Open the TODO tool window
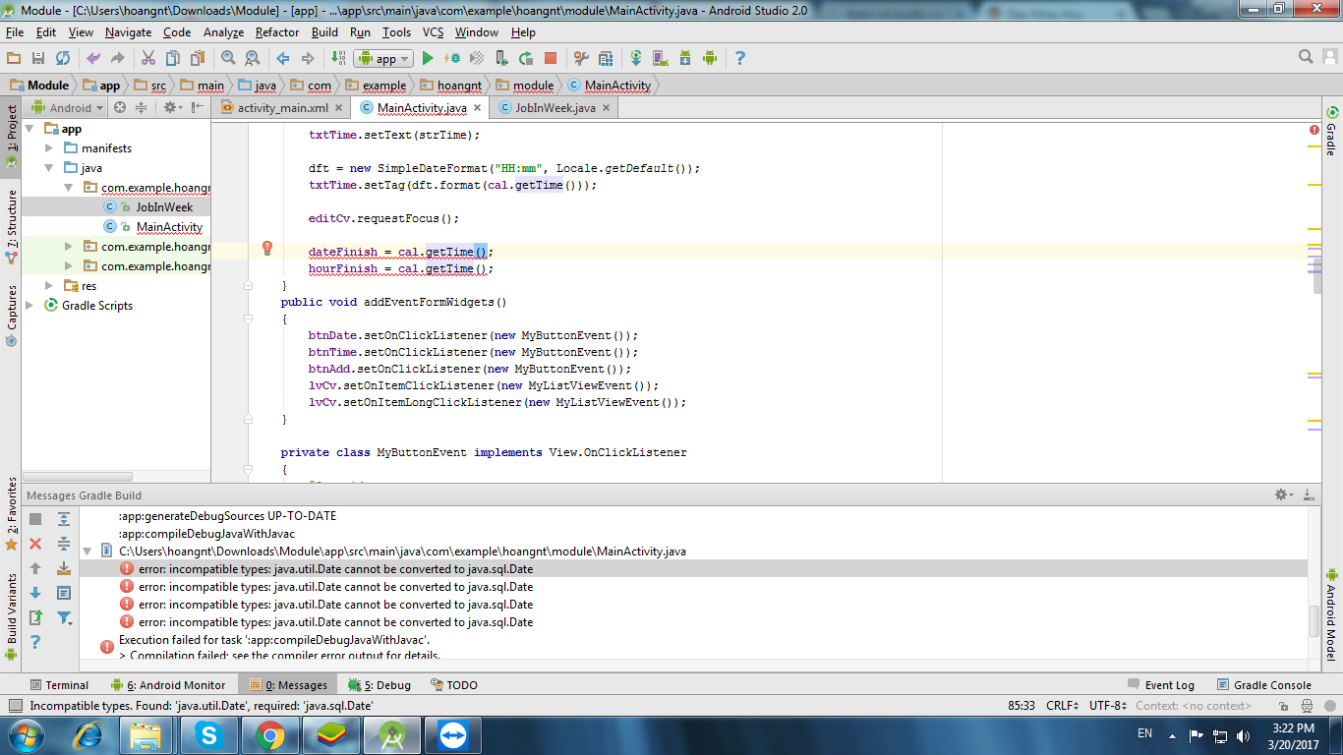This screenshot has height=755, width=1343. tap(458, 684)
